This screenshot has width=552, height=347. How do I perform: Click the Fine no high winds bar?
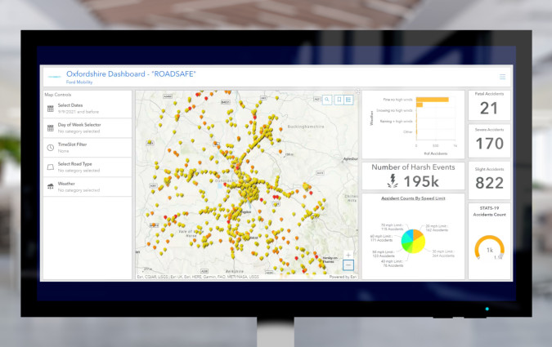pyautogui.click(x=432, y=100)
